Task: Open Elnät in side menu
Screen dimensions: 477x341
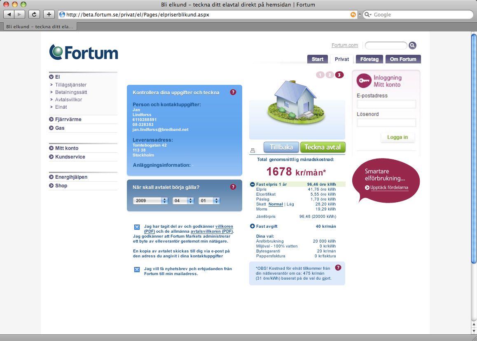Action: coord(61,107)
